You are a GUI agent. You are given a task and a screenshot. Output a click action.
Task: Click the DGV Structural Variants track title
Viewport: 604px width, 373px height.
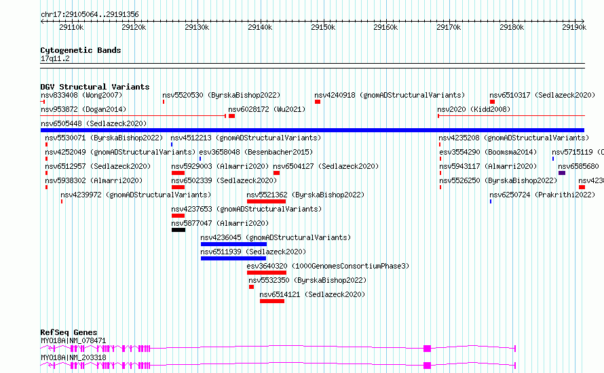pos(95,87)
